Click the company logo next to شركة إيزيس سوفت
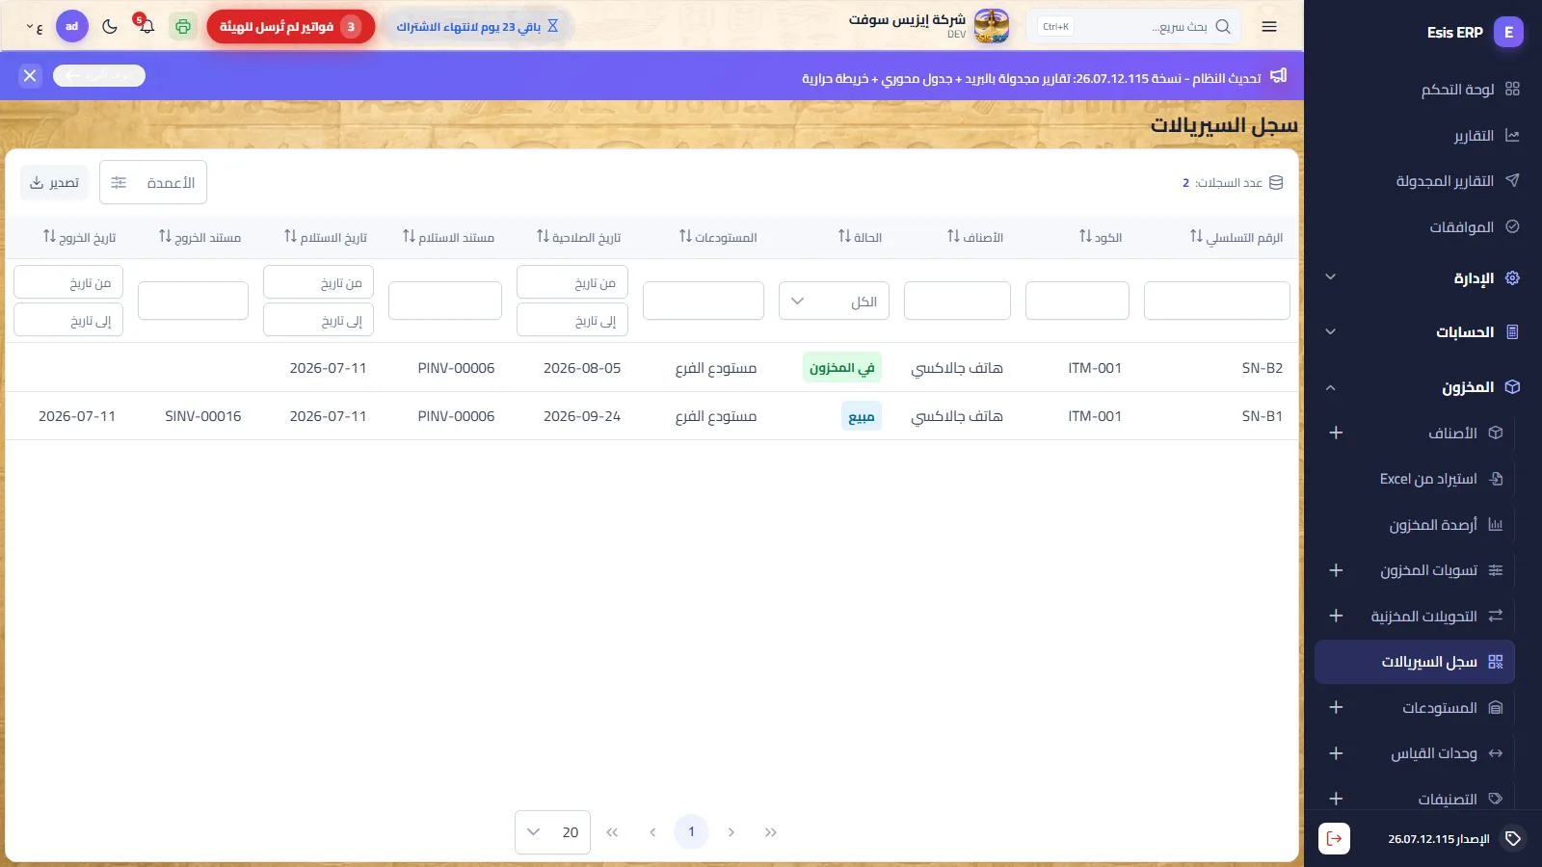The image size is (1542, 867). (992, 26)
